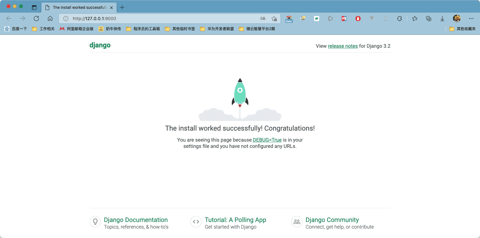Image resolution: width=480 pixels, height=238 pixels.
Task: Expand the 其他收藏夹 folder
Action: (462, 29)
